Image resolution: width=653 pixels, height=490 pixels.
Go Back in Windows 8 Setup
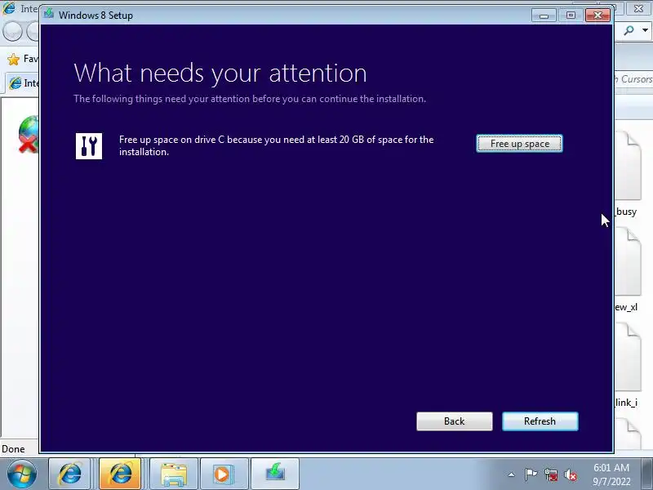click(455, 421)
